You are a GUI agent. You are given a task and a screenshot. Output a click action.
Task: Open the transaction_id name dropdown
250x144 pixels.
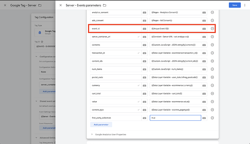pos(138,53)
